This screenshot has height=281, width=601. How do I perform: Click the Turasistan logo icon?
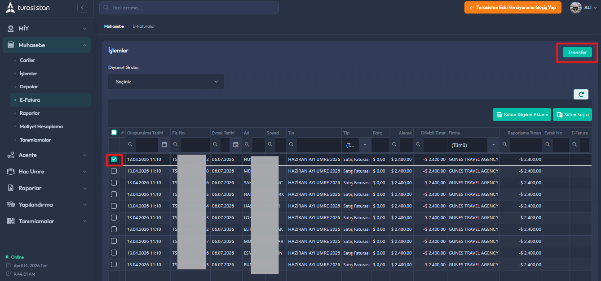coord(10,8)
